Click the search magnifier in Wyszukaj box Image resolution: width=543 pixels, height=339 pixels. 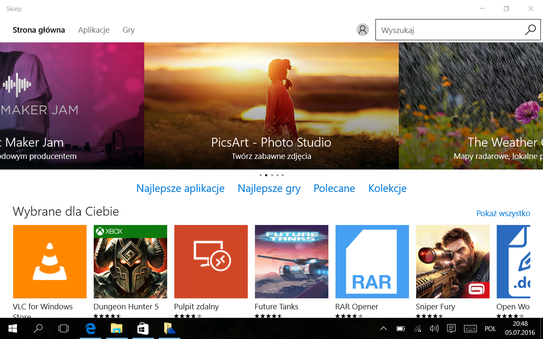pyautogui.click(x=530, y=30)
